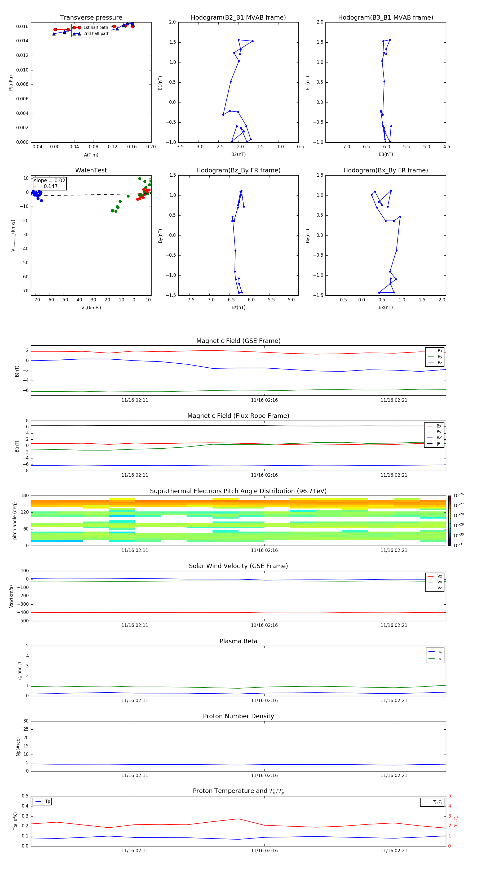This screenshot has height=874, width=477.
Task: Click the 'V_A(km/s)' x-axis label
Action: 91,308
